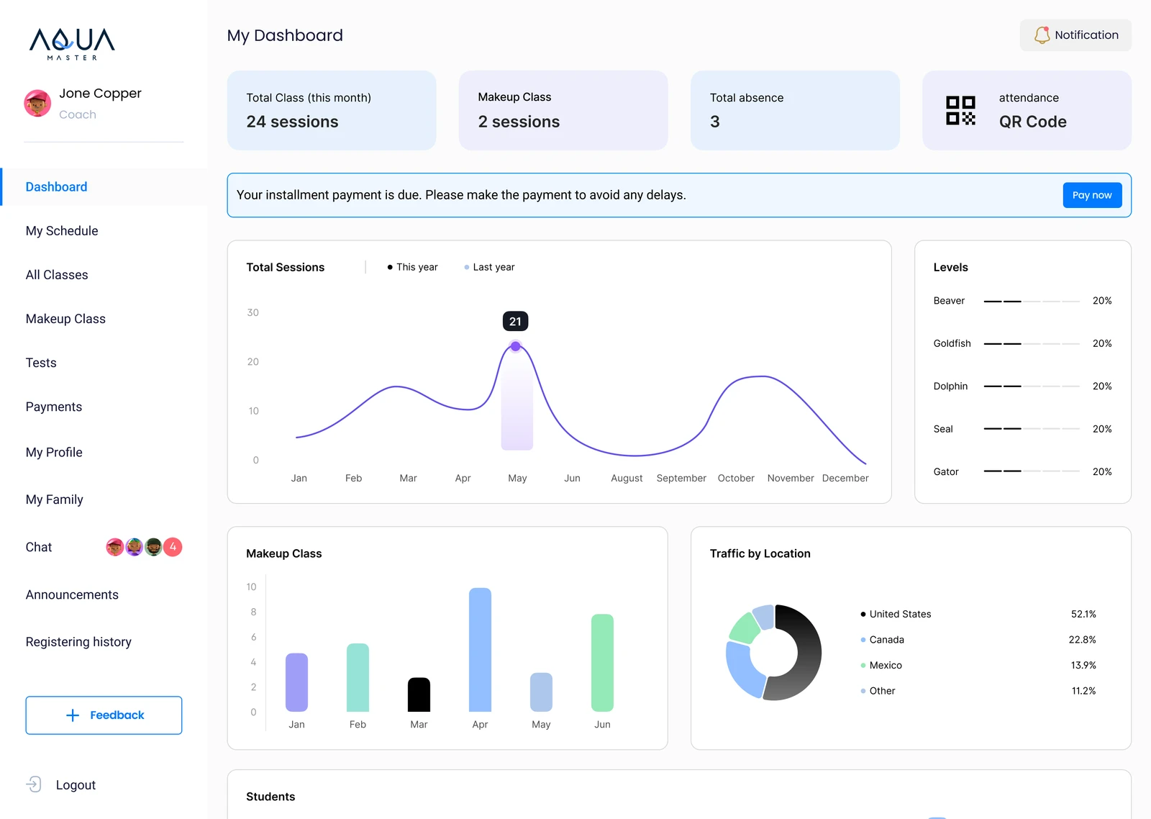Go to Announcements

tap(72, 594)
